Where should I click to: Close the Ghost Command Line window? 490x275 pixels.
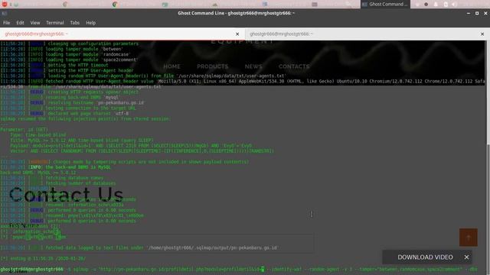pyautogui.click(x=485, y=13)
